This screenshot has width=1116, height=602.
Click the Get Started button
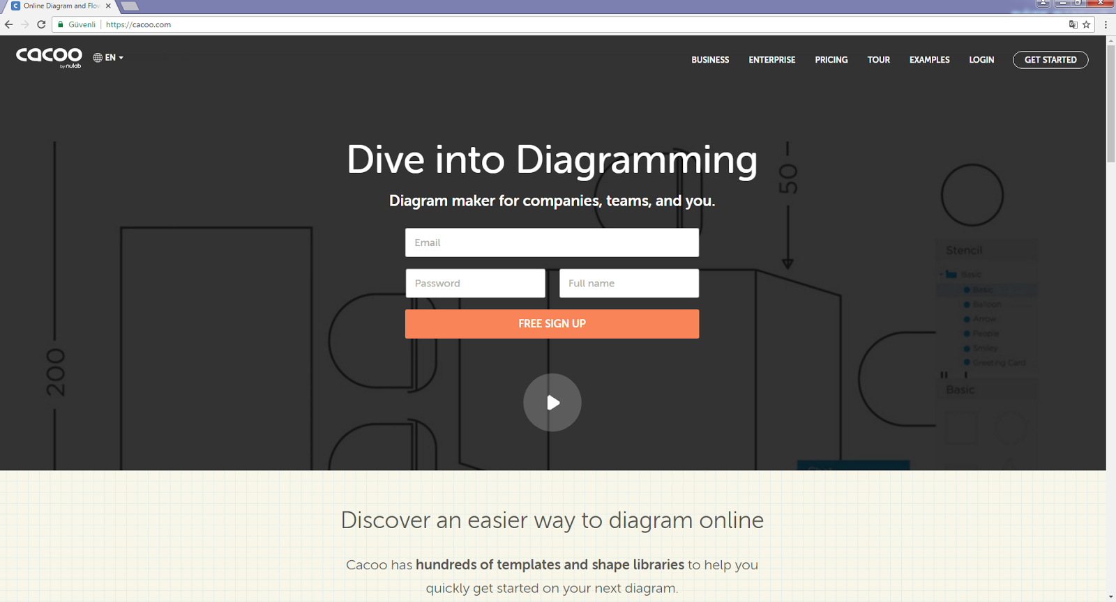pos(1050,60)
